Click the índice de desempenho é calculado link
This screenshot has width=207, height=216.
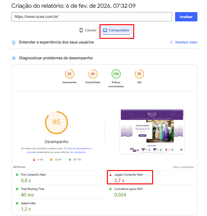click(x=80, y=149)
